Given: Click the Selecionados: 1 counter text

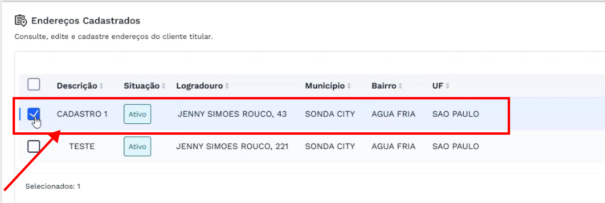Looking at the screenshot, I should tap(53, 186).
